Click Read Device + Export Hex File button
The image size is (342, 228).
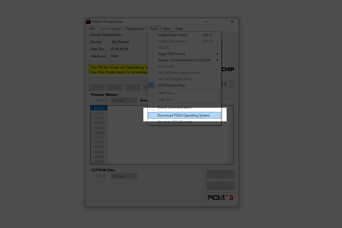tap(220, 186)
